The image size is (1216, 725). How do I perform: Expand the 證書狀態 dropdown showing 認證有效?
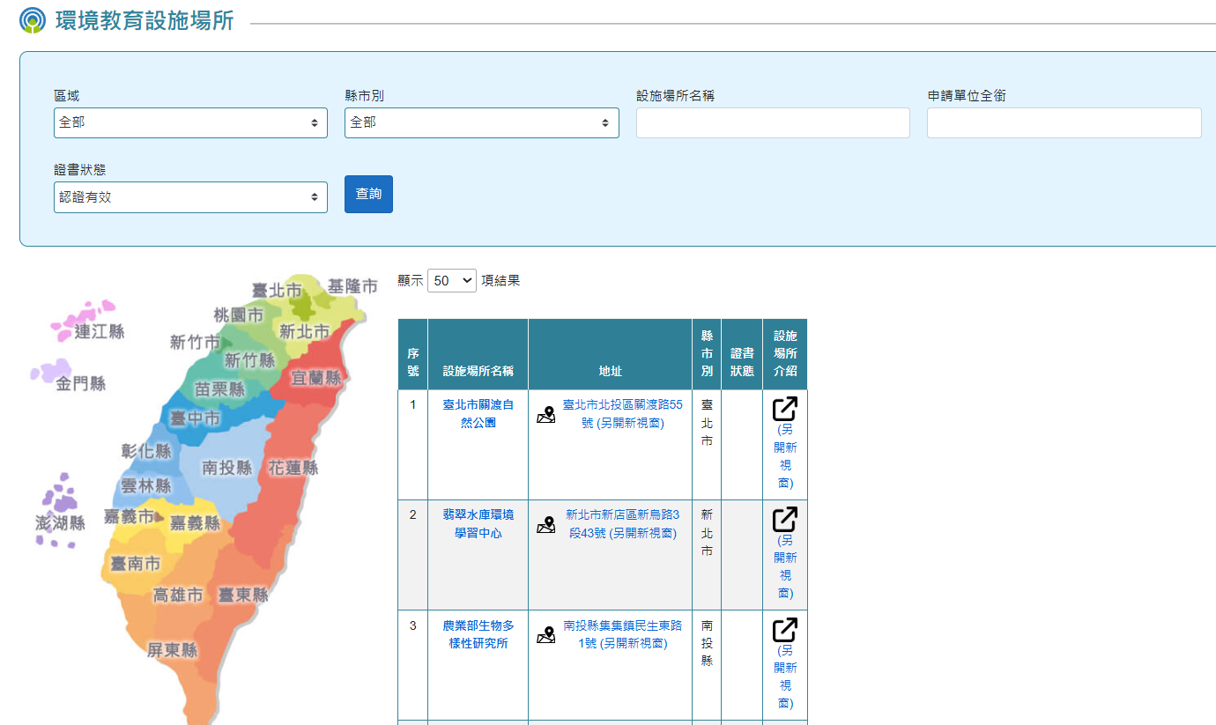pyautogui.click(x=190, y=197)
